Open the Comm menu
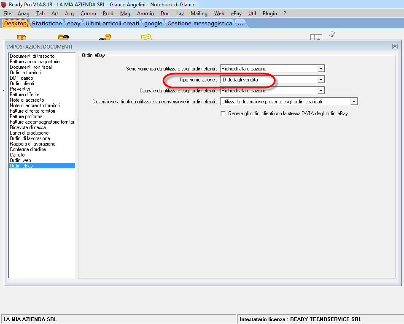The width and height of the screenshot is (404, 324). pyautogui.click(x=88, y=13)
